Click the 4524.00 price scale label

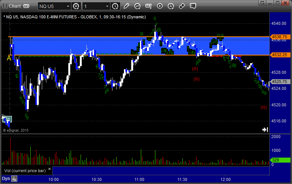coord(279,89)
